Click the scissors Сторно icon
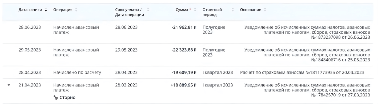This screenshot has height=104, width=378. click(x=56, y=98)
